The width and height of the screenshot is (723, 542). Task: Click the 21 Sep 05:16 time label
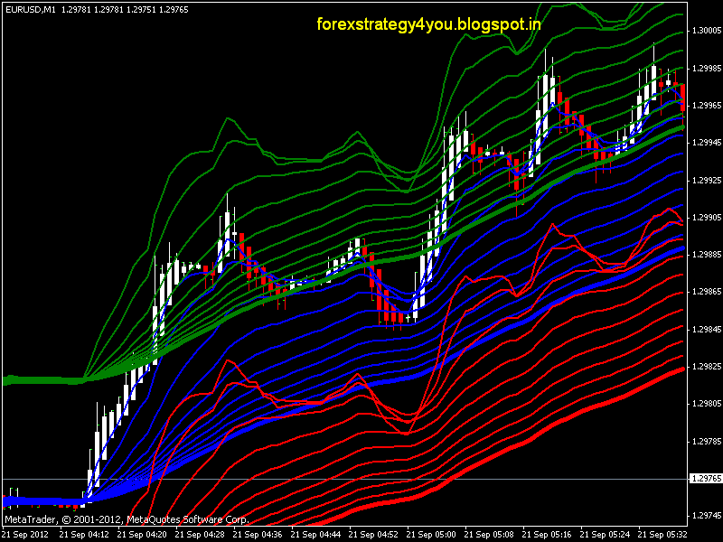[x=550, y=535]
